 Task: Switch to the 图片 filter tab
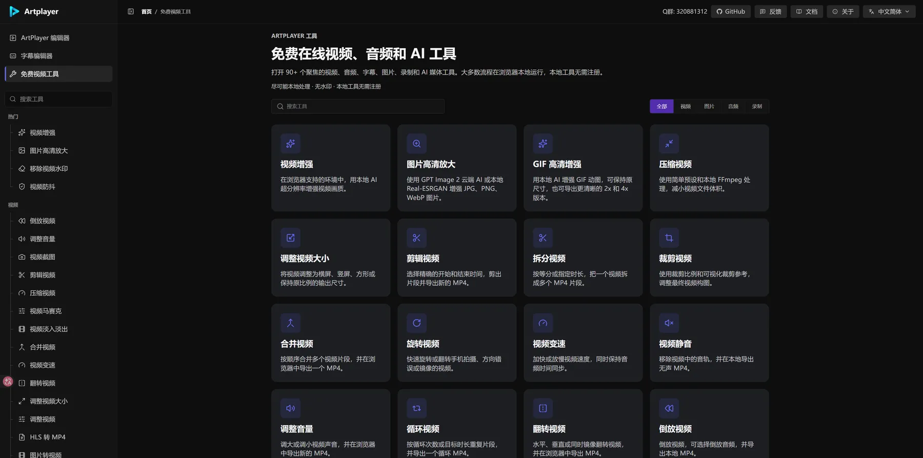[709, 106]
